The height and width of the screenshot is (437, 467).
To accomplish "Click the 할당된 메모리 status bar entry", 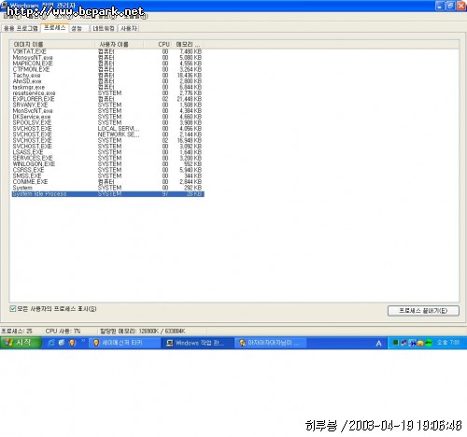I will click(x=143, y=331).
